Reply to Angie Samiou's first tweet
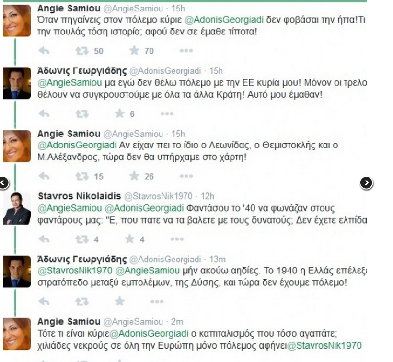393x362 pixels. 44,51
